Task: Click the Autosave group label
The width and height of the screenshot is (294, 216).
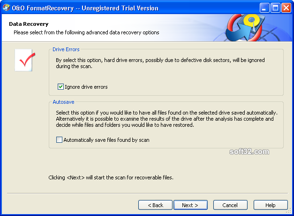Action: [x=64, y=102]
